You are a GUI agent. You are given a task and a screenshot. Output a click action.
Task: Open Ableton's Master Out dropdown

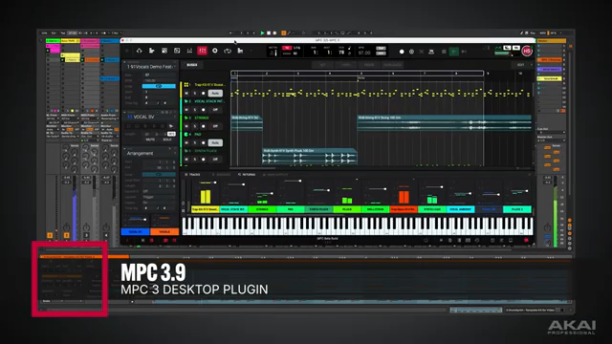(551, 140)
